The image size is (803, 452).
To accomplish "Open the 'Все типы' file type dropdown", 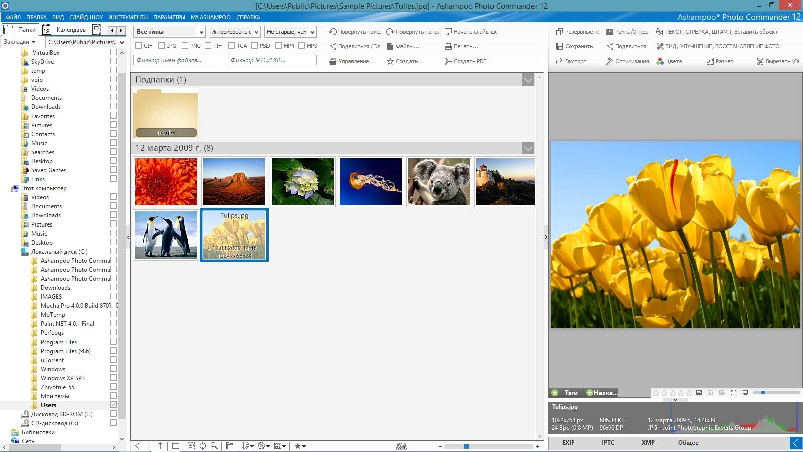I will [170, 32].
